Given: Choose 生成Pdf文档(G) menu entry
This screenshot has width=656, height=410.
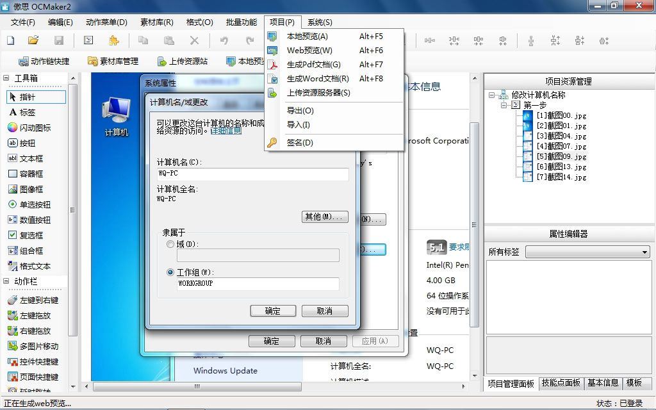Looking at the screenshot, I should point(334,65).
